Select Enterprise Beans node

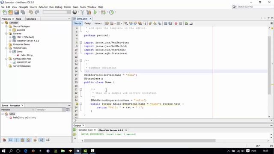[x=21, y=44]
